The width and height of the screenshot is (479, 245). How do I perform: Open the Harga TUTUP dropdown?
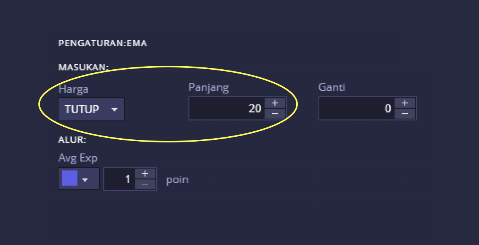[x=91, y=109]
